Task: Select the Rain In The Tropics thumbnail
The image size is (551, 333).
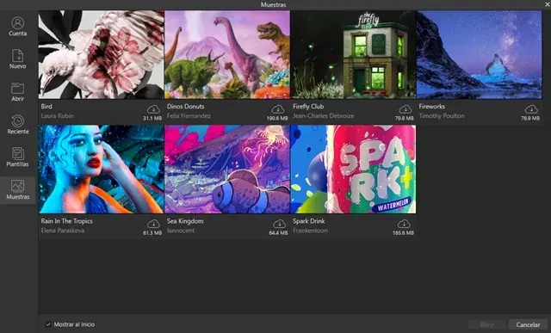Action: pyautogui.click(x=102, y=170)
